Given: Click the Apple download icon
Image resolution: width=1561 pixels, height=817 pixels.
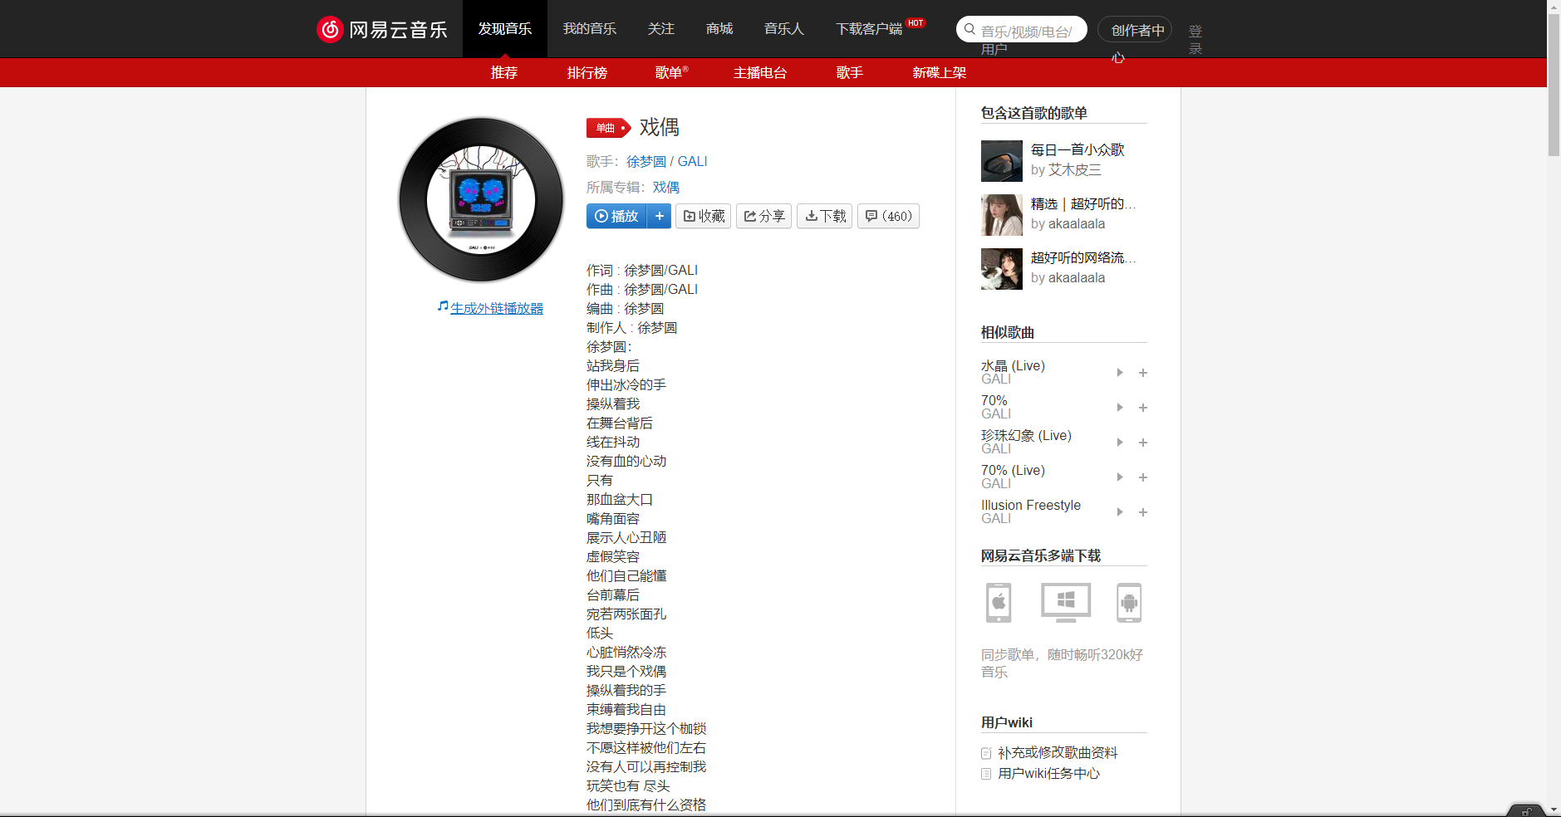Looking at the screenshot, I should (x=999, y=603).
